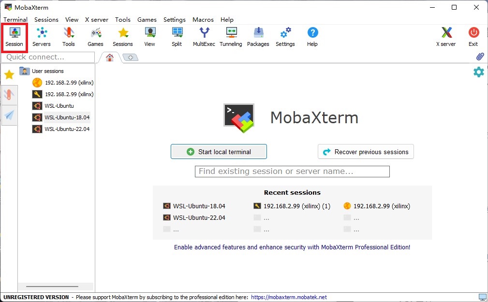This screenshot has width=488, height=302.
Task: Open the mobaxterm.mobatek.net link in status bar
Action: tap(289, 297)
